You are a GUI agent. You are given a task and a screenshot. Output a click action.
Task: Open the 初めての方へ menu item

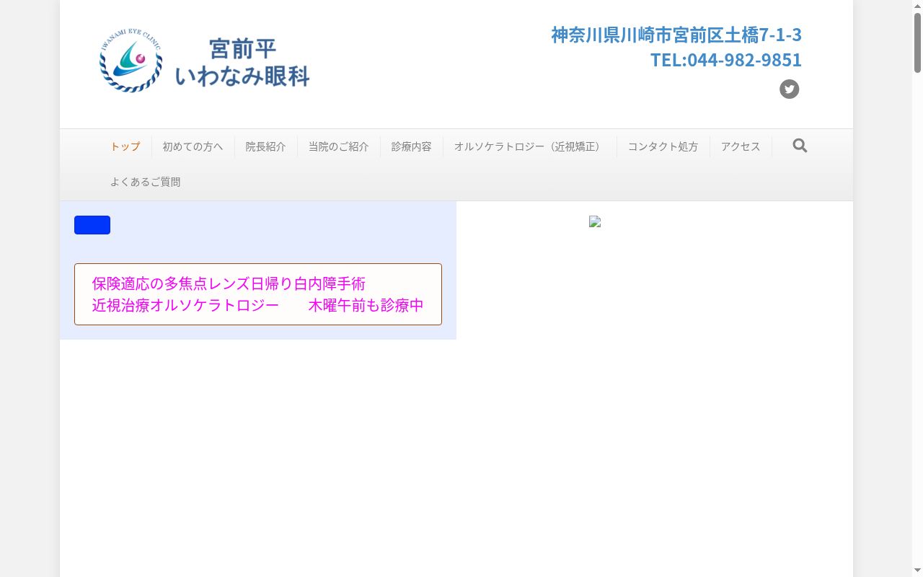(193, 146)
